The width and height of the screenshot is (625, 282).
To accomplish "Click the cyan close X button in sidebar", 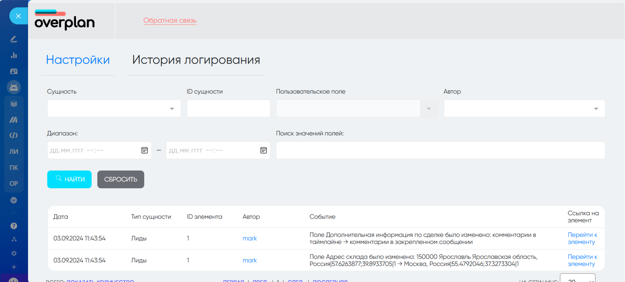I will tap(18, 16).
